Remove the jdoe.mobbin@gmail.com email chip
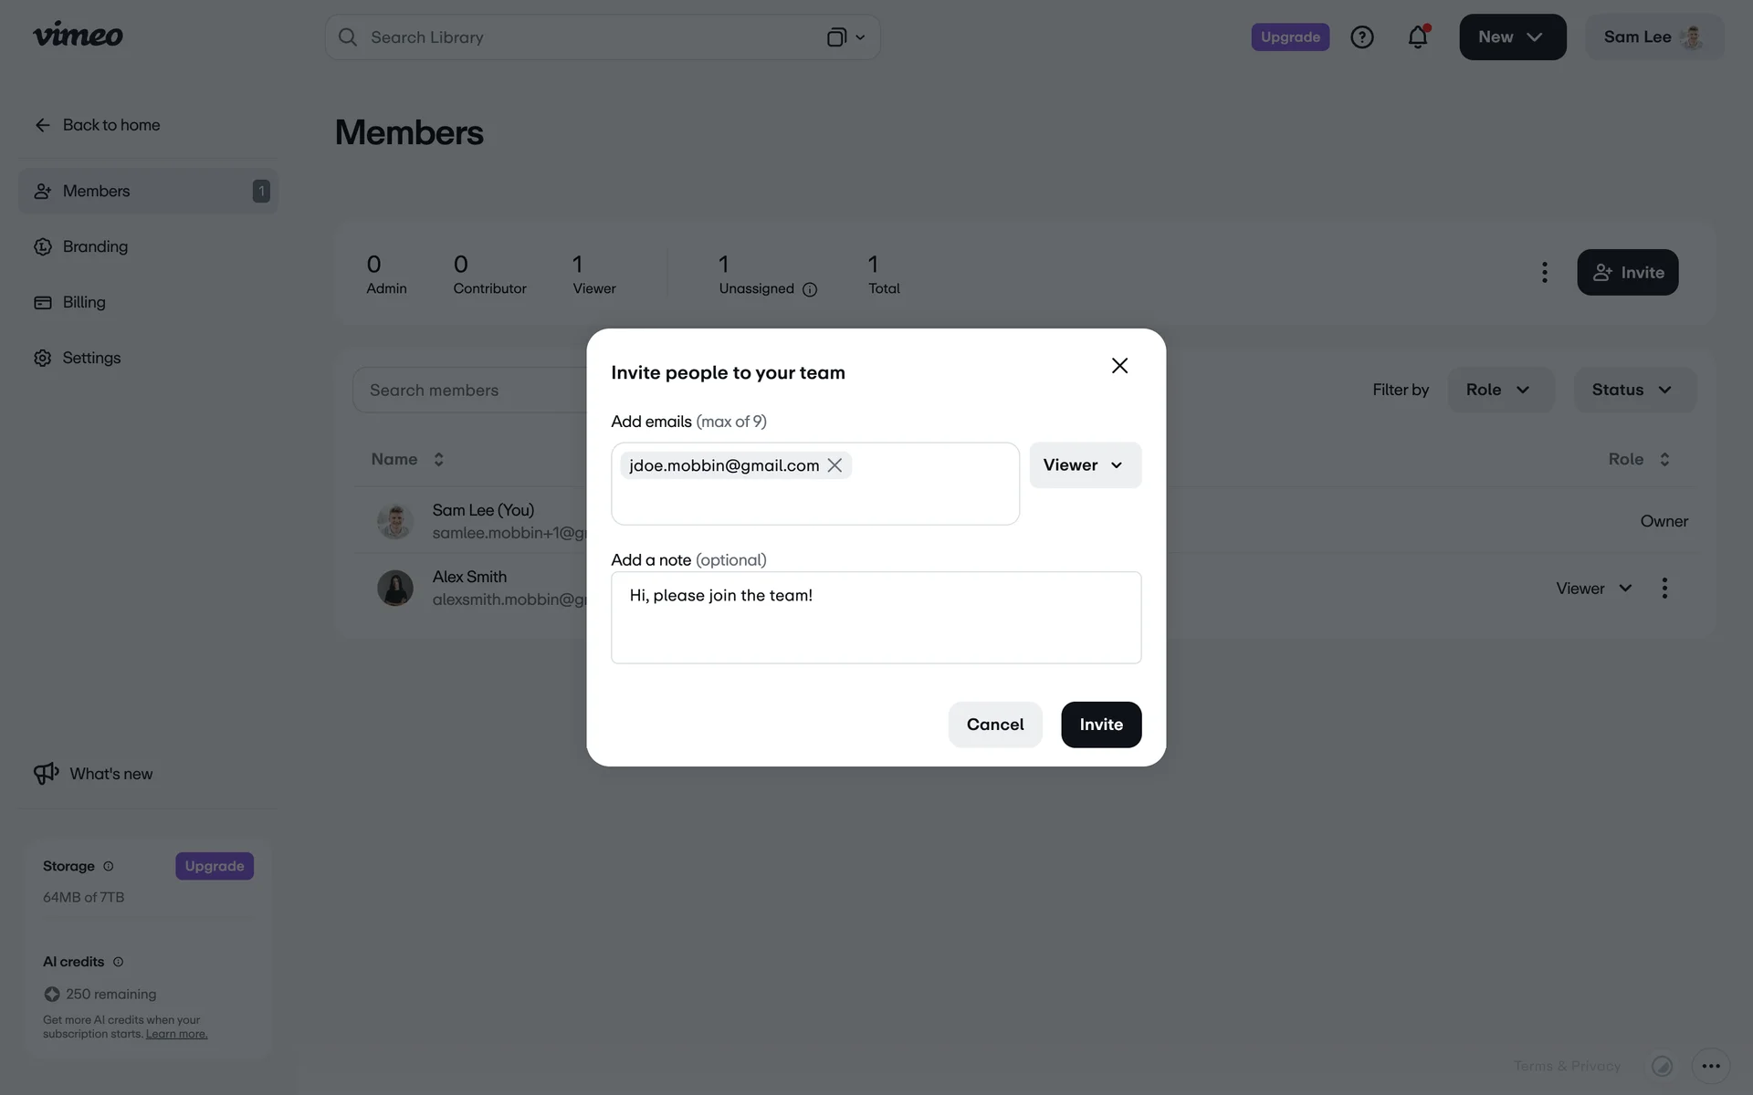Screen dimensions: 1753x1095 (835, 465)
